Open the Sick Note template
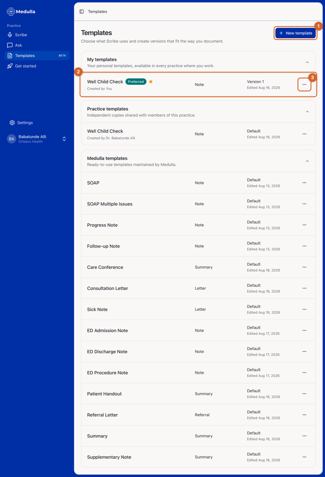 [198, 310]
